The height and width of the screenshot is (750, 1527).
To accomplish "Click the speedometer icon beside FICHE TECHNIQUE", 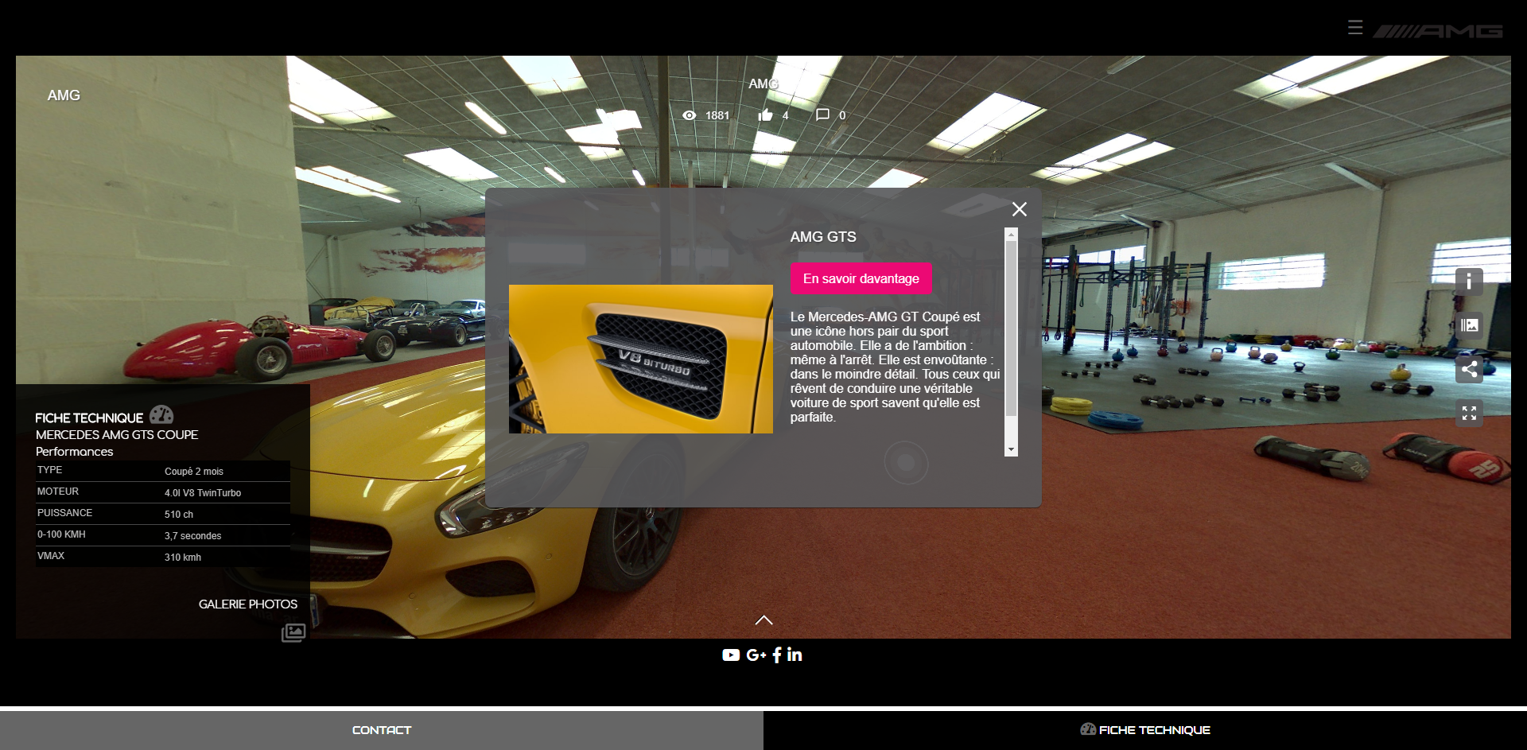I will pos(161,414).
